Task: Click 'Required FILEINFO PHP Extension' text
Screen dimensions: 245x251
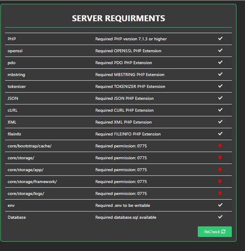Action: point(128,134)
